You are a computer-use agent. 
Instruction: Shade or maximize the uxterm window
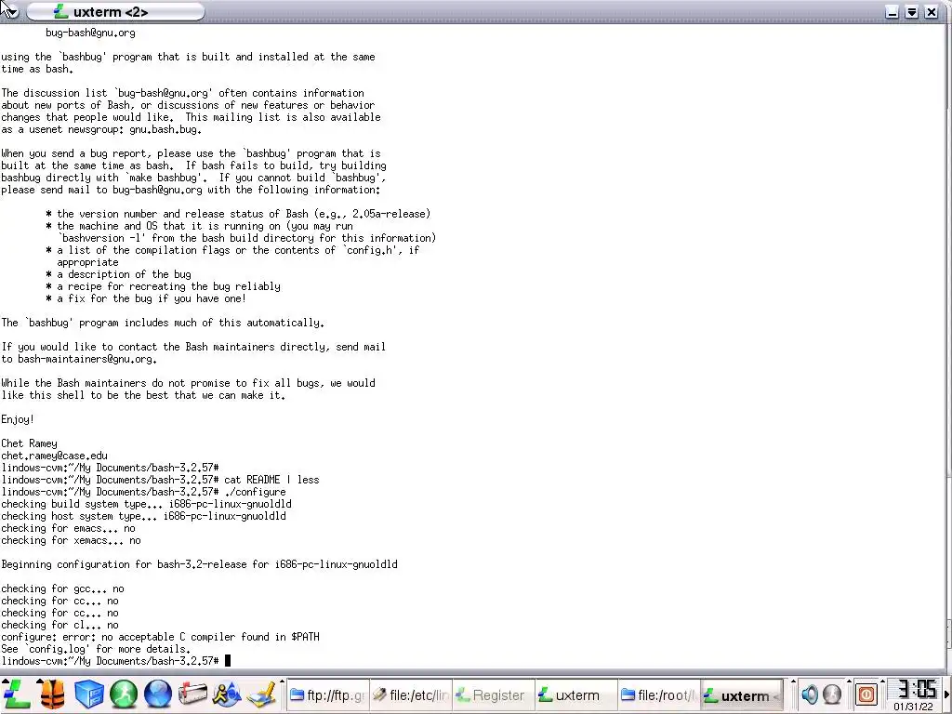[911, 11]
